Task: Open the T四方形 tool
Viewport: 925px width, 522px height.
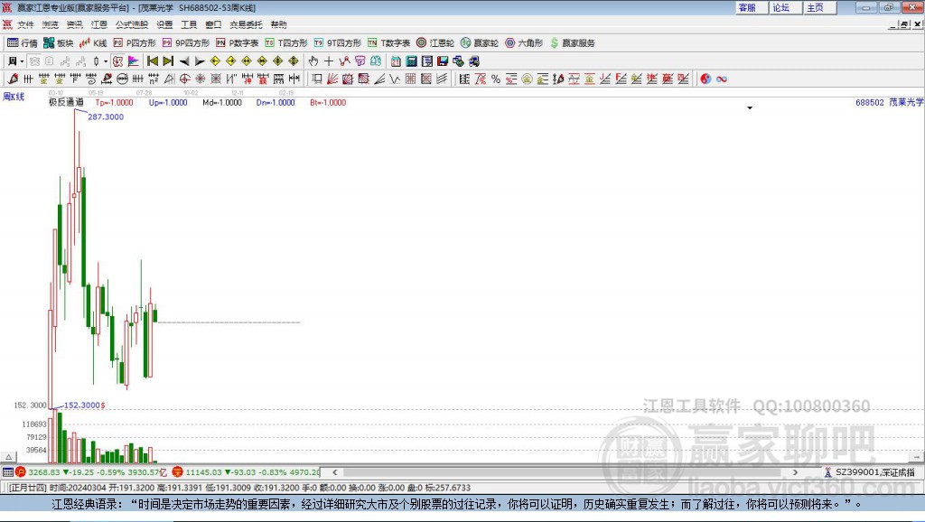Action: point(286,43)
